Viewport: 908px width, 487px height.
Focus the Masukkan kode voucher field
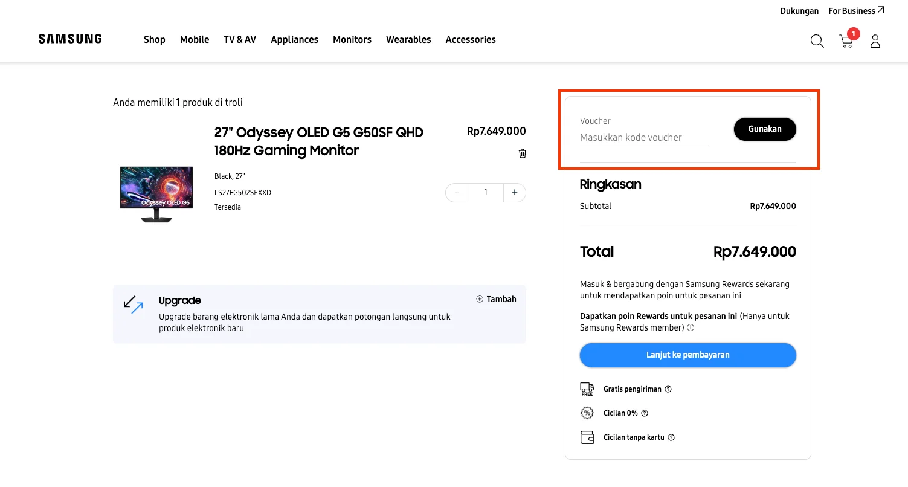[x=645, y=138]
